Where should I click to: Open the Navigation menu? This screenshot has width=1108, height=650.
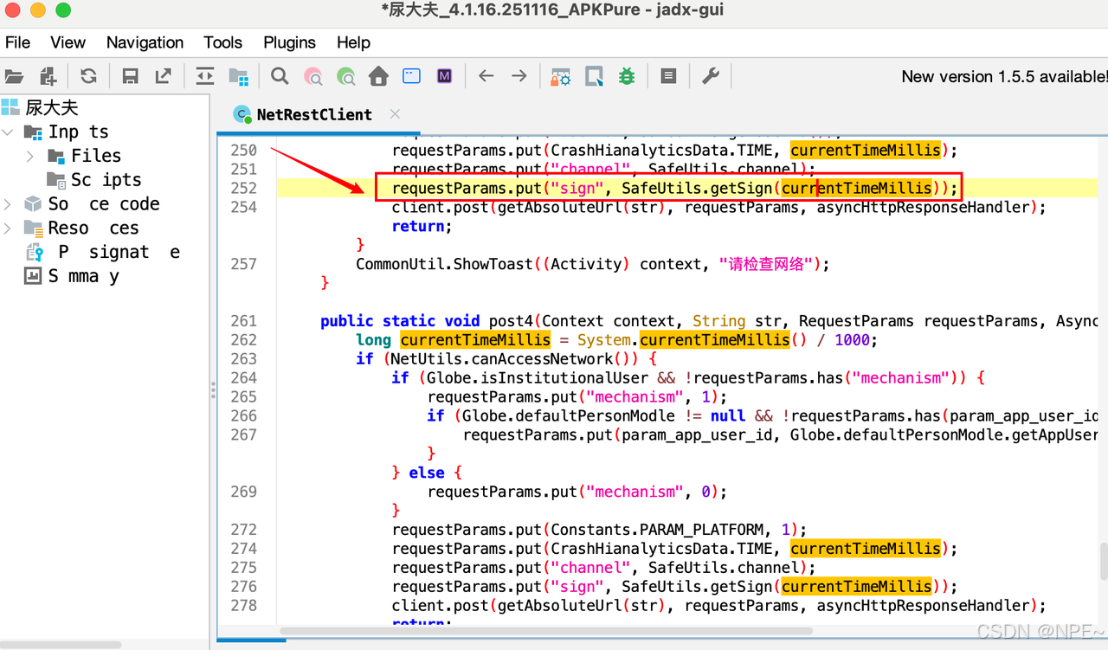click(x=145, y=42)
